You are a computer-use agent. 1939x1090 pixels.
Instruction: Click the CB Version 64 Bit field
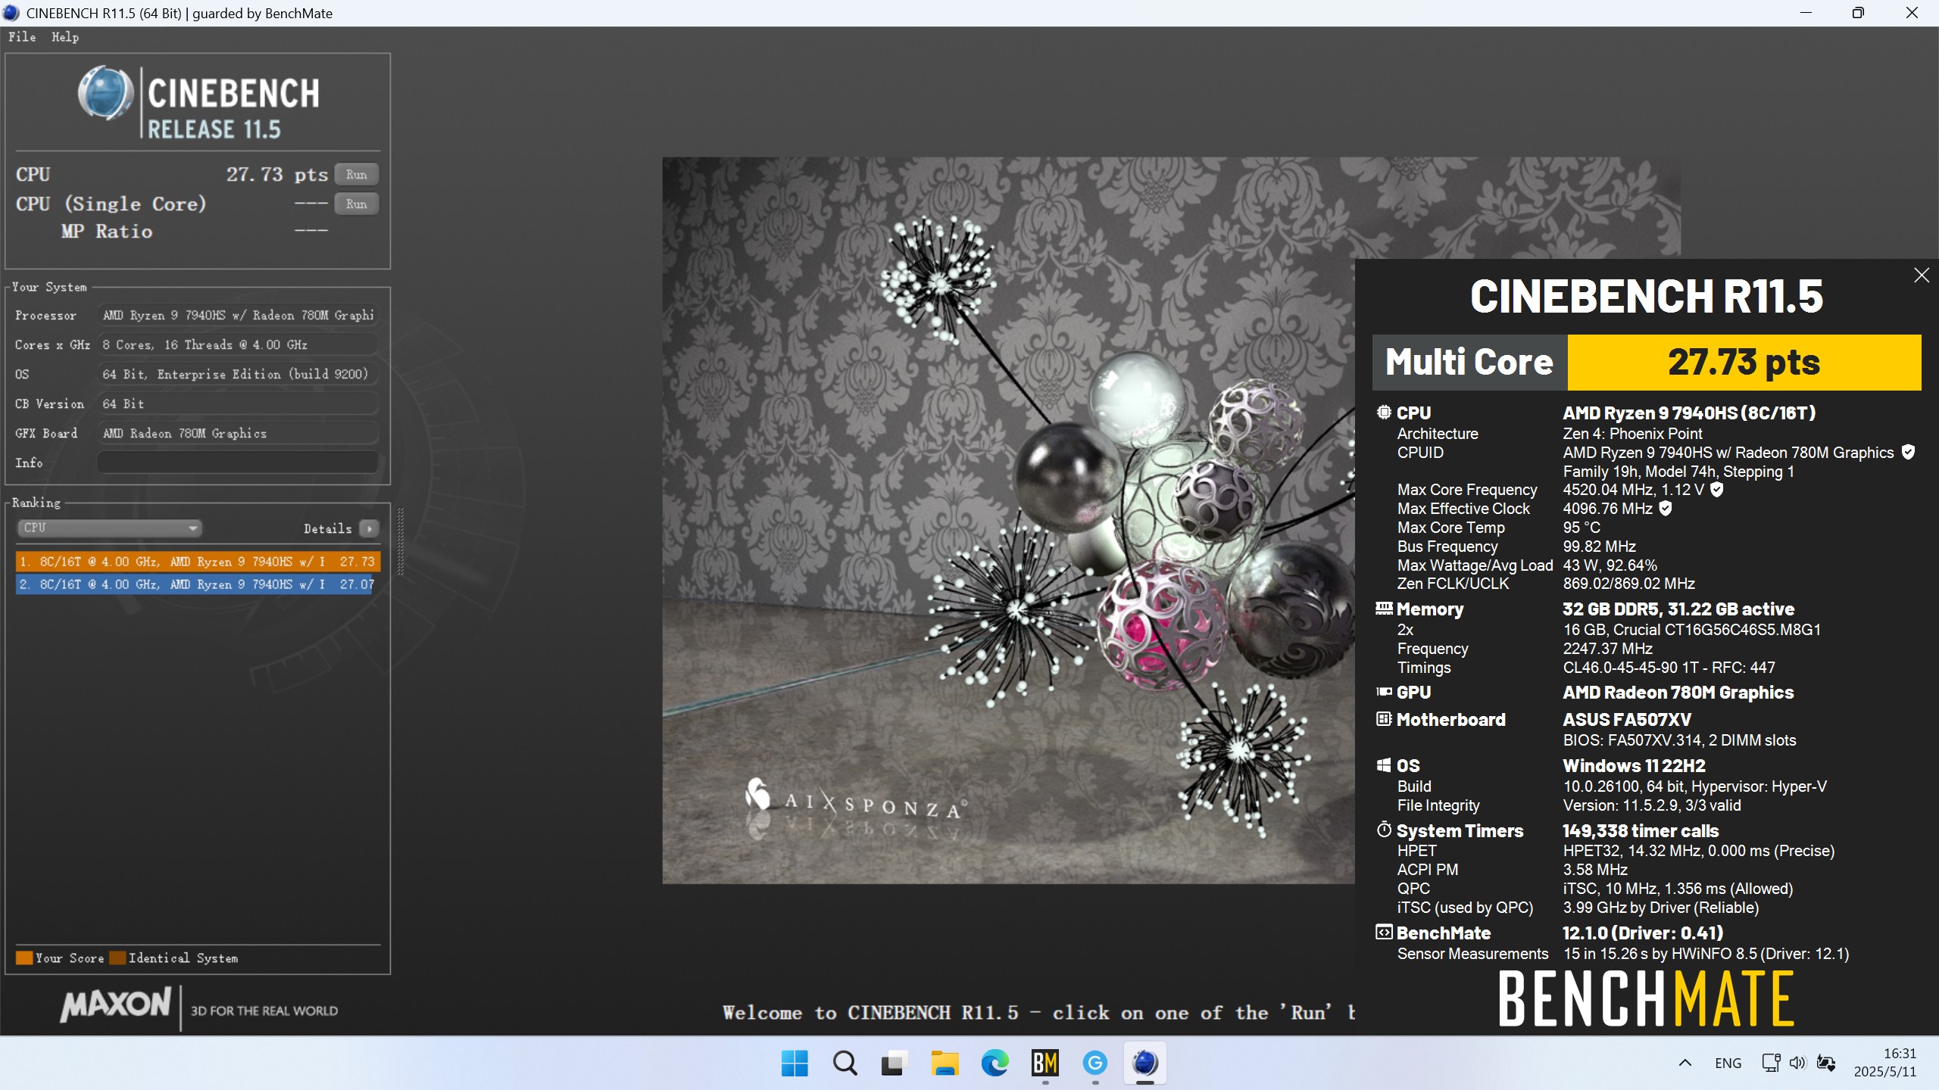tap(238, 403)
